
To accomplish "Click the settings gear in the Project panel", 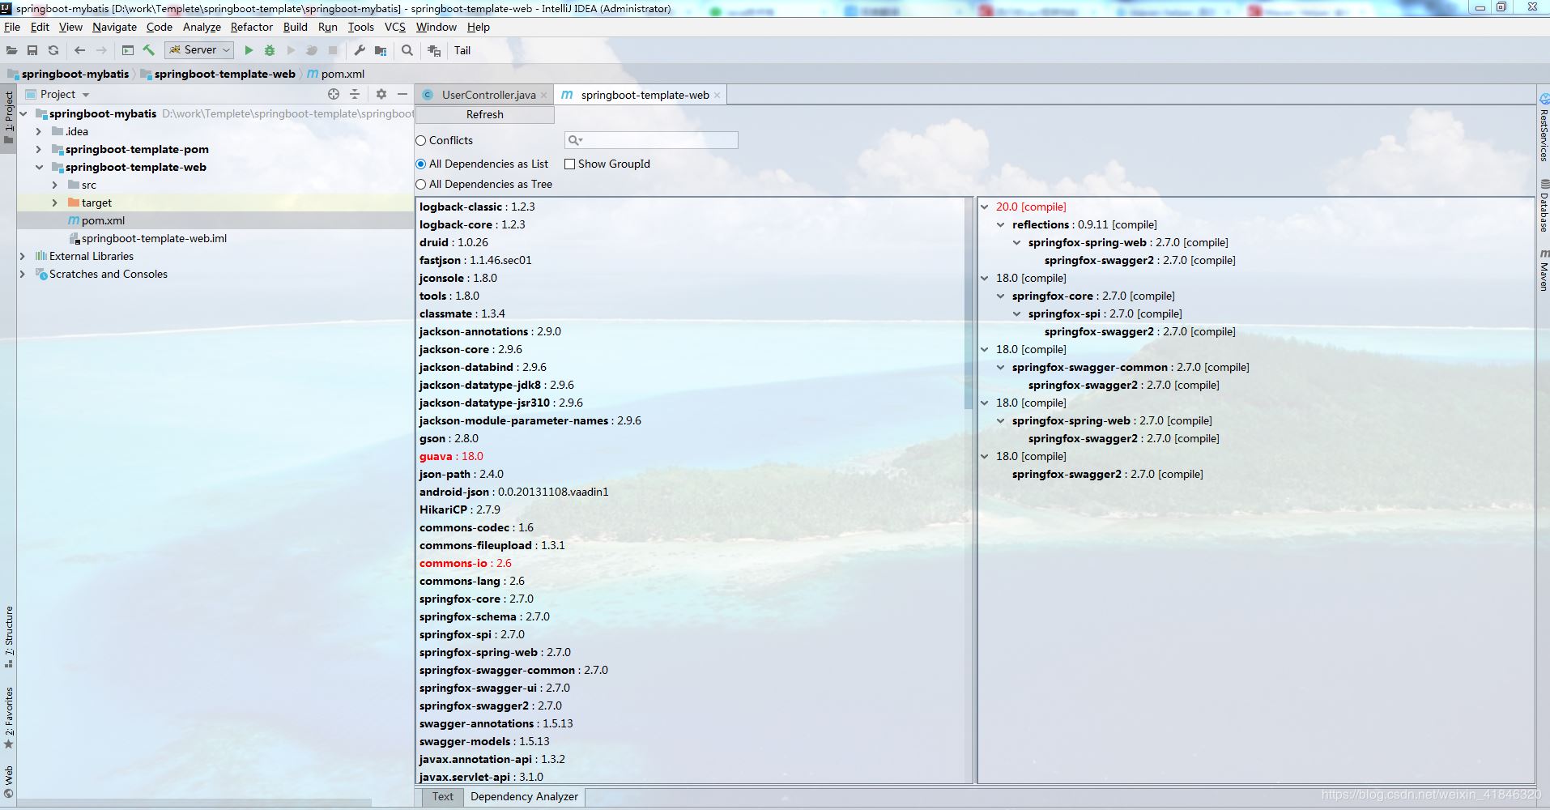I will (381, 94).
